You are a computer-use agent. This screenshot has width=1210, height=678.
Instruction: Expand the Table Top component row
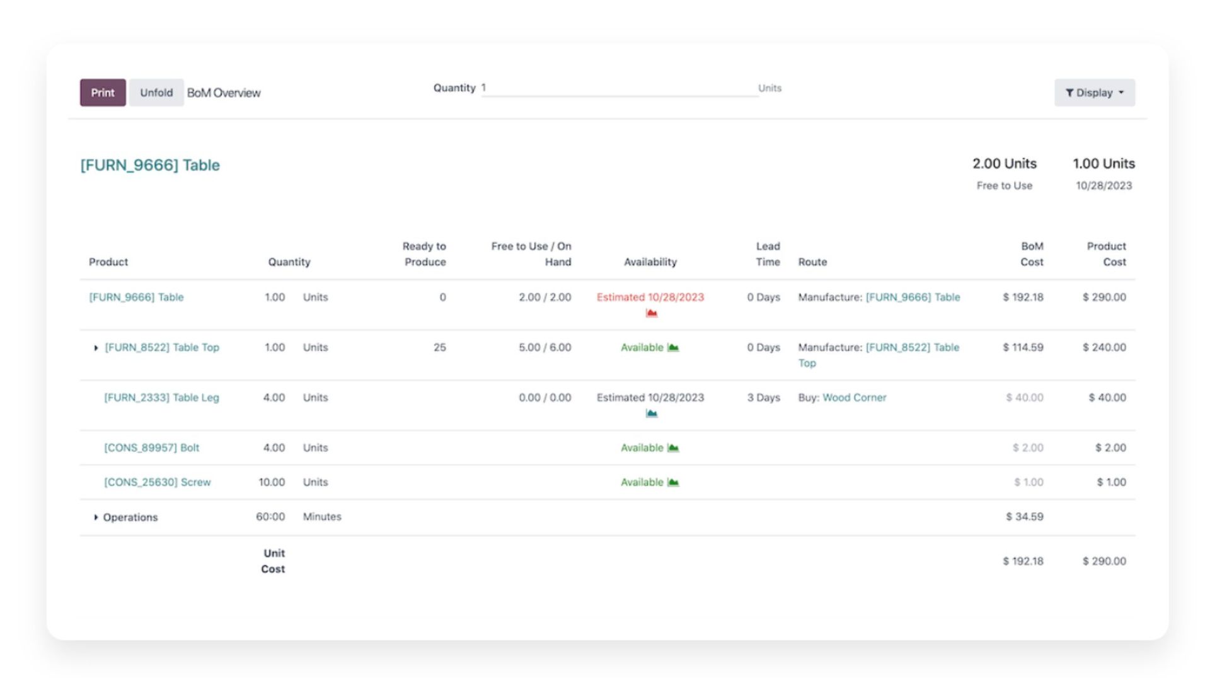[x=96, y=348]
